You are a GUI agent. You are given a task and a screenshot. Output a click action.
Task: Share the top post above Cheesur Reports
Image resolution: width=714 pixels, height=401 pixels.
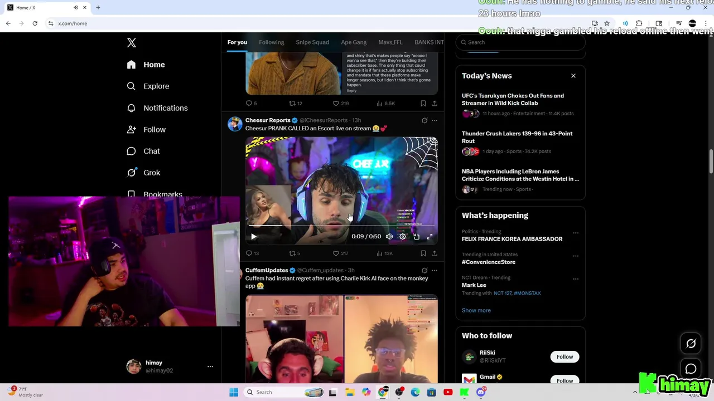tap(434, 104)
